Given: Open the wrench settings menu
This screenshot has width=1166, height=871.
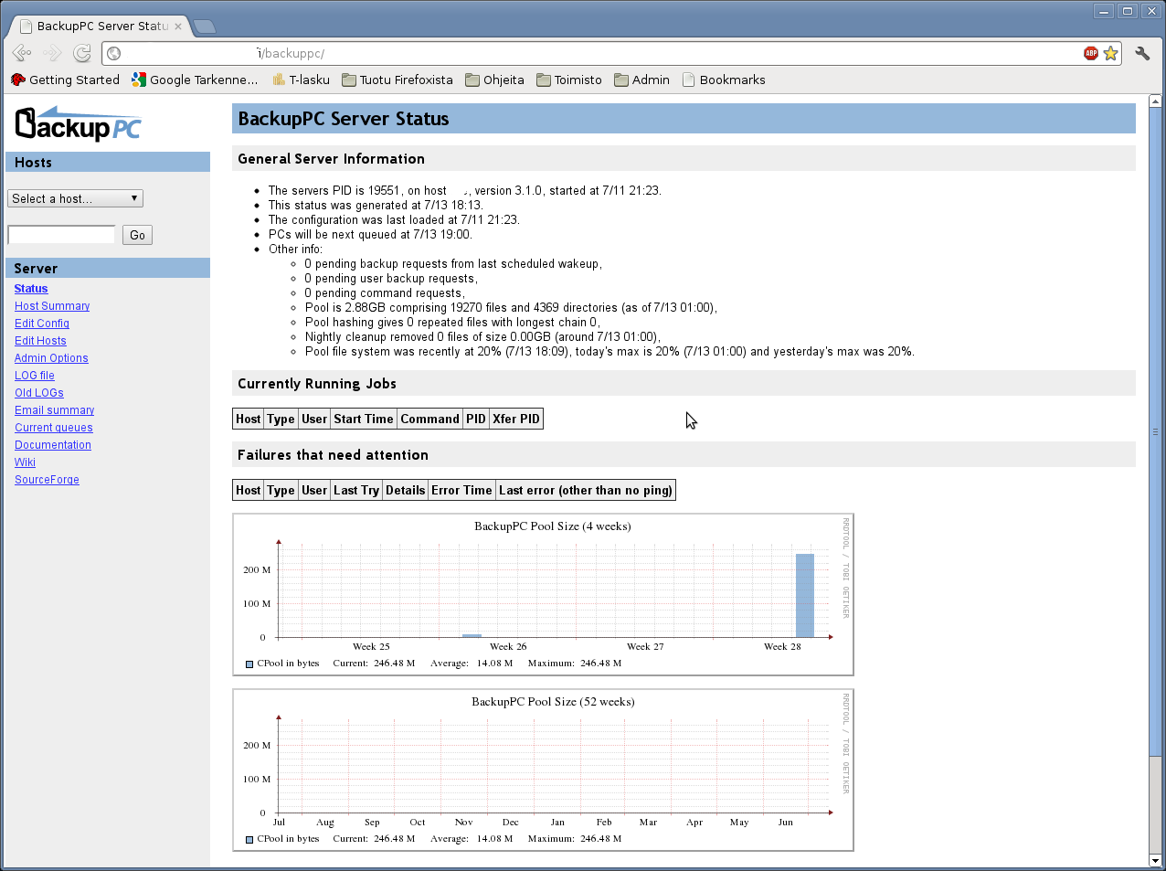Looking at the screenshot, I should coord(1142,53).
